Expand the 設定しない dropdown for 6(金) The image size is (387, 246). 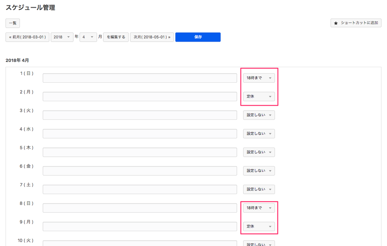(259, 171)
